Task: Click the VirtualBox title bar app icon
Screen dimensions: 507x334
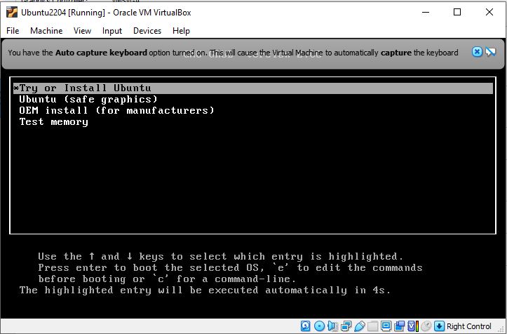Action: [12, 13]
